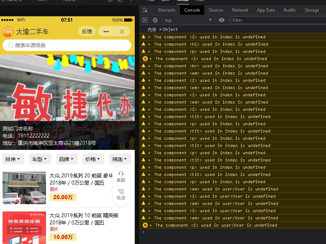The height and width of the screenshot is (244, 326).
Task: Expand the 内存 Object log entry
Action: pyautogui.click(x=161, y=29)
